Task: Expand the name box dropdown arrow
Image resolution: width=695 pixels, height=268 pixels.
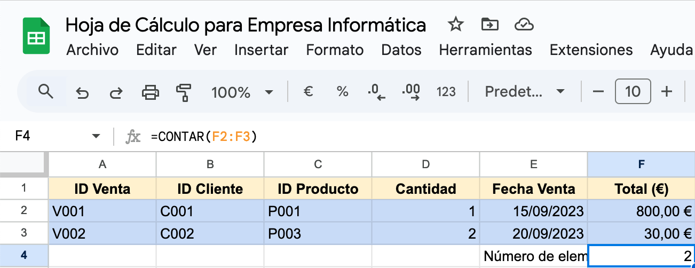Action: [96, 137]
